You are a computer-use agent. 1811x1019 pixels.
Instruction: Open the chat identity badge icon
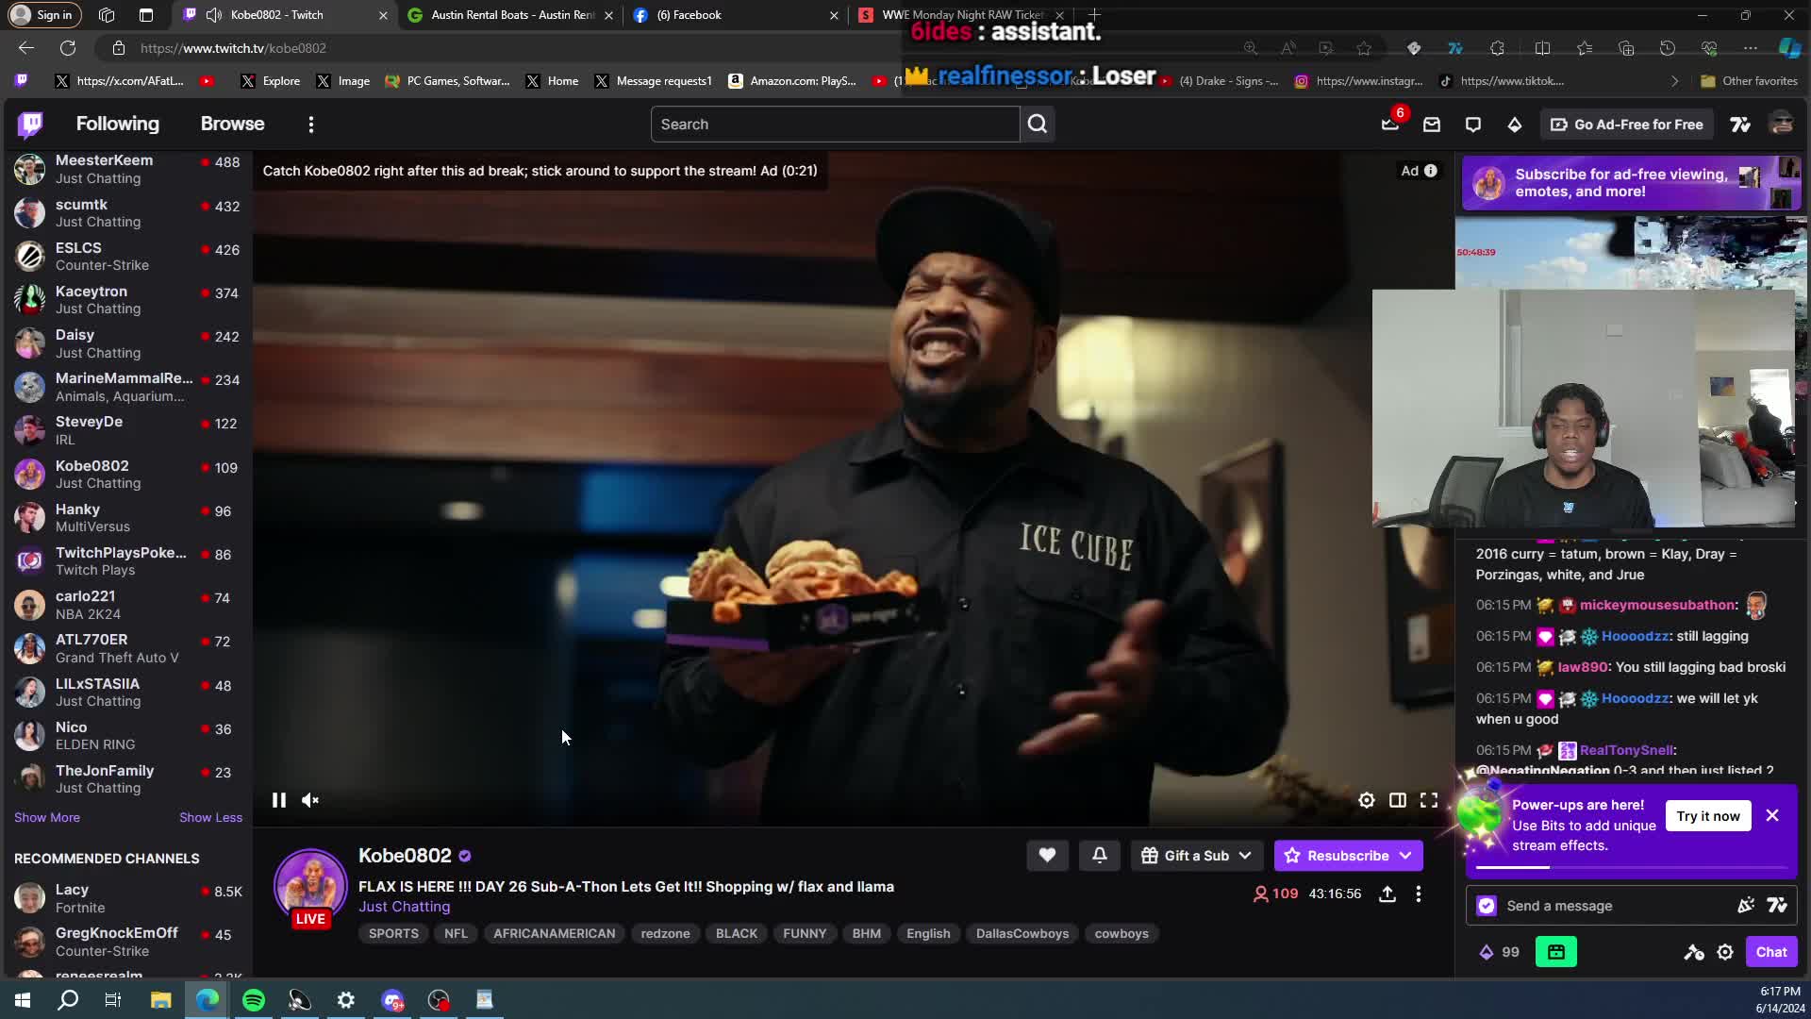[1487, 906]
